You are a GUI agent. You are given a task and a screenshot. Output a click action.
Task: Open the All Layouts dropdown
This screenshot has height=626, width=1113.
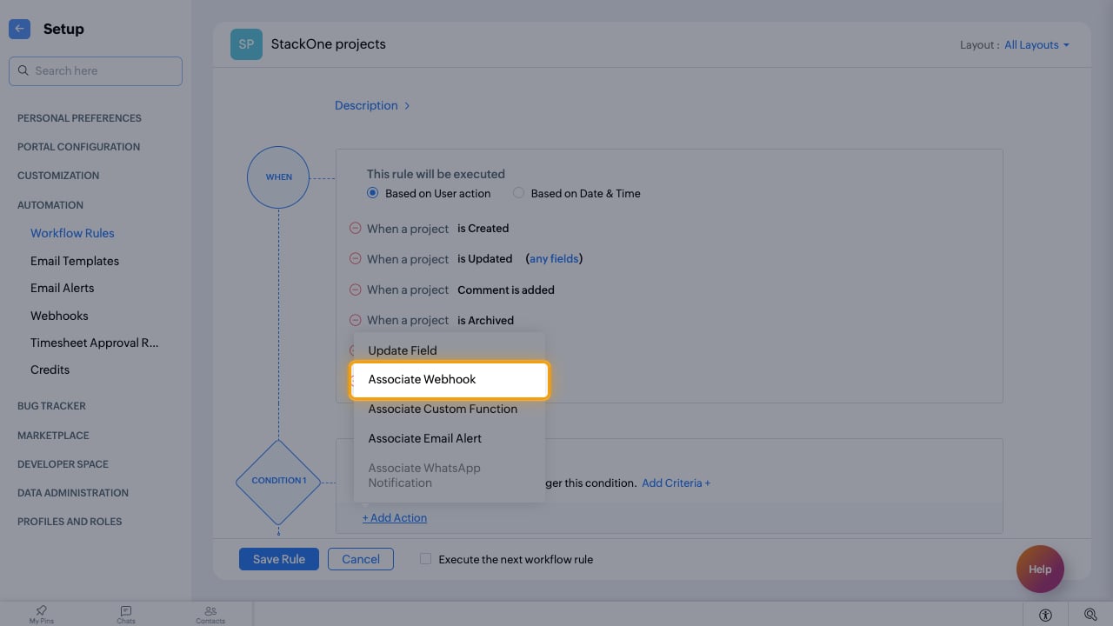coord(1036,44)
